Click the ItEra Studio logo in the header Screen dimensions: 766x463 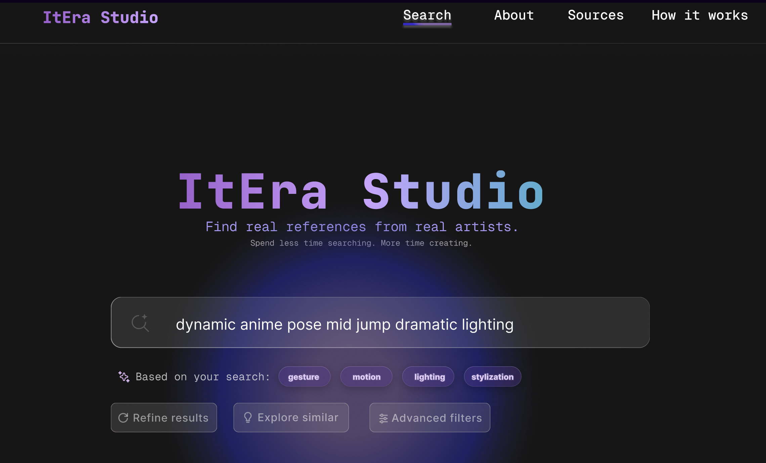tap(100, 16)
